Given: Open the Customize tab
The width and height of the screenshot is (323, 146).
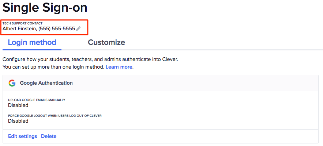Looking at the screenshot, I should coord(106,42).
